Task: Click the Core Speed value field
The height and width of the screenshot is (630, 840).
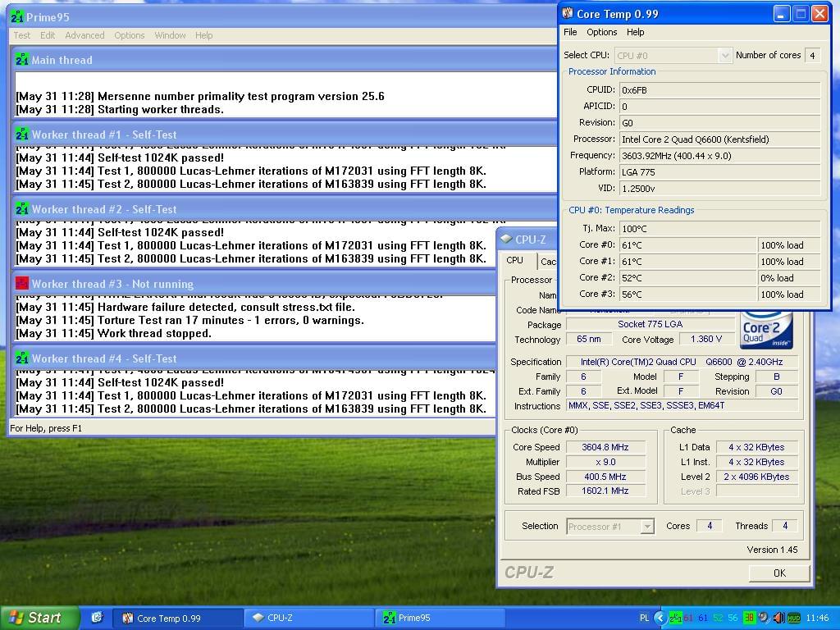Action: (605, 447)
